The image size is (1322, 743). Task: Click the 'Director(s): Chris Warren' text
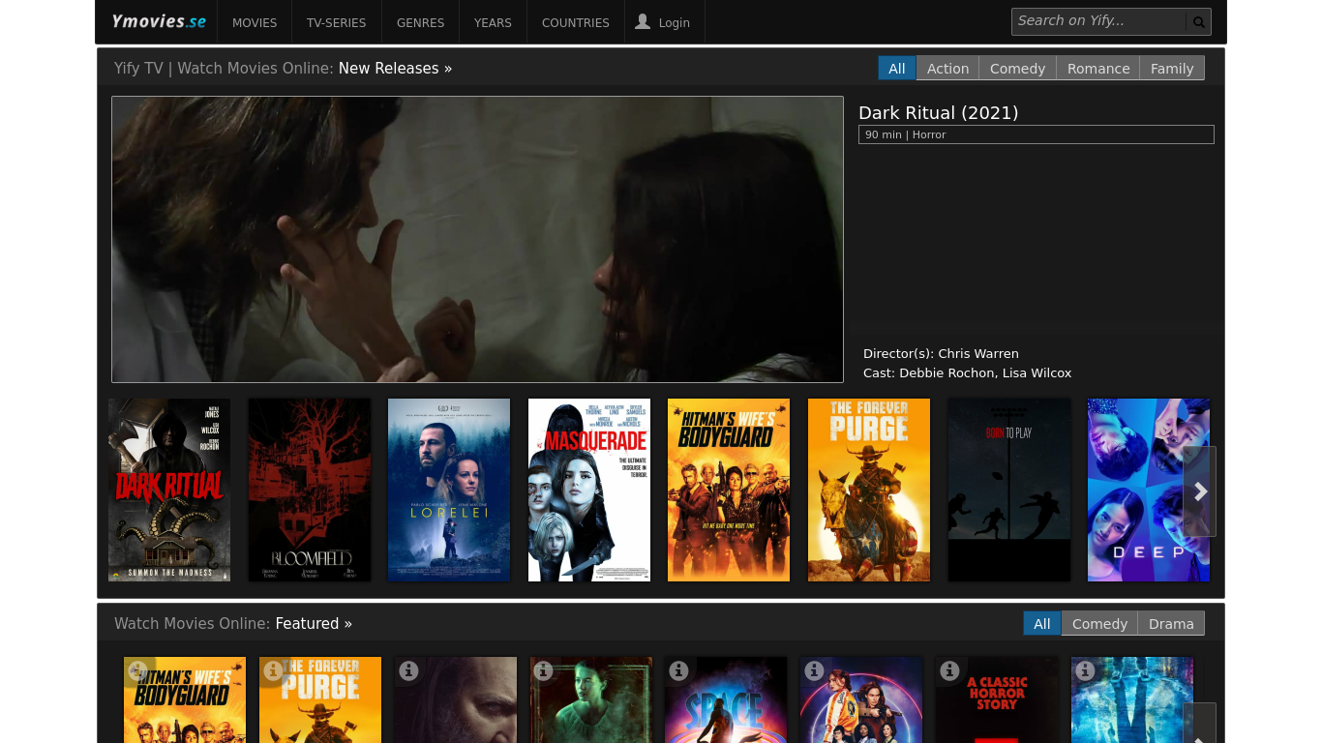tap(941, 353)
